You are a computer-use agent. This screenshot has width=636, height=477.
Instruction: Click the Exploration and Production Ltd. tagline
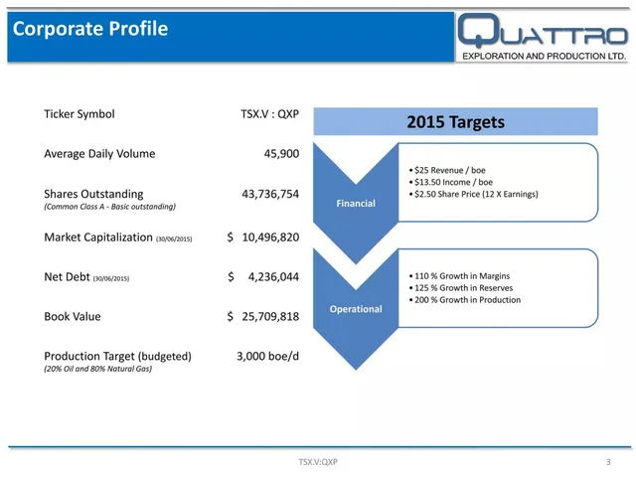click(x=544, y=56)
